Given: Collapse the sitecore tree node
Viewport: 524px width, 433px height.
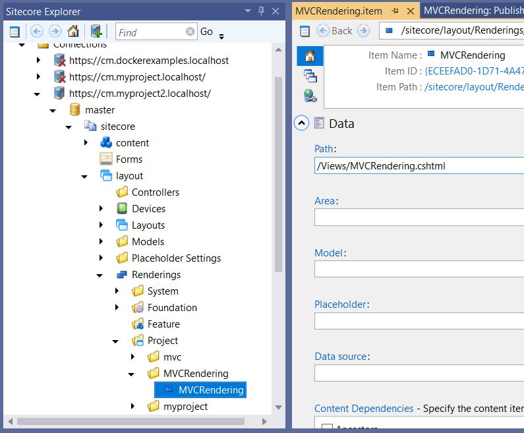Looking at the screenshot, I should 69,127.
